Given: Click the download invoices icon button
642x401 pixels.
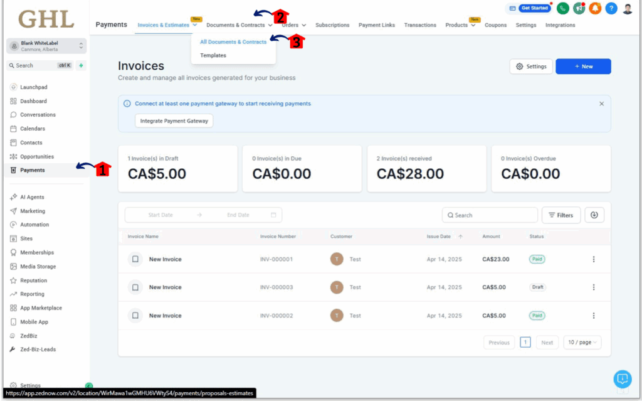Looking at the screenshot, I should (594, 215).
